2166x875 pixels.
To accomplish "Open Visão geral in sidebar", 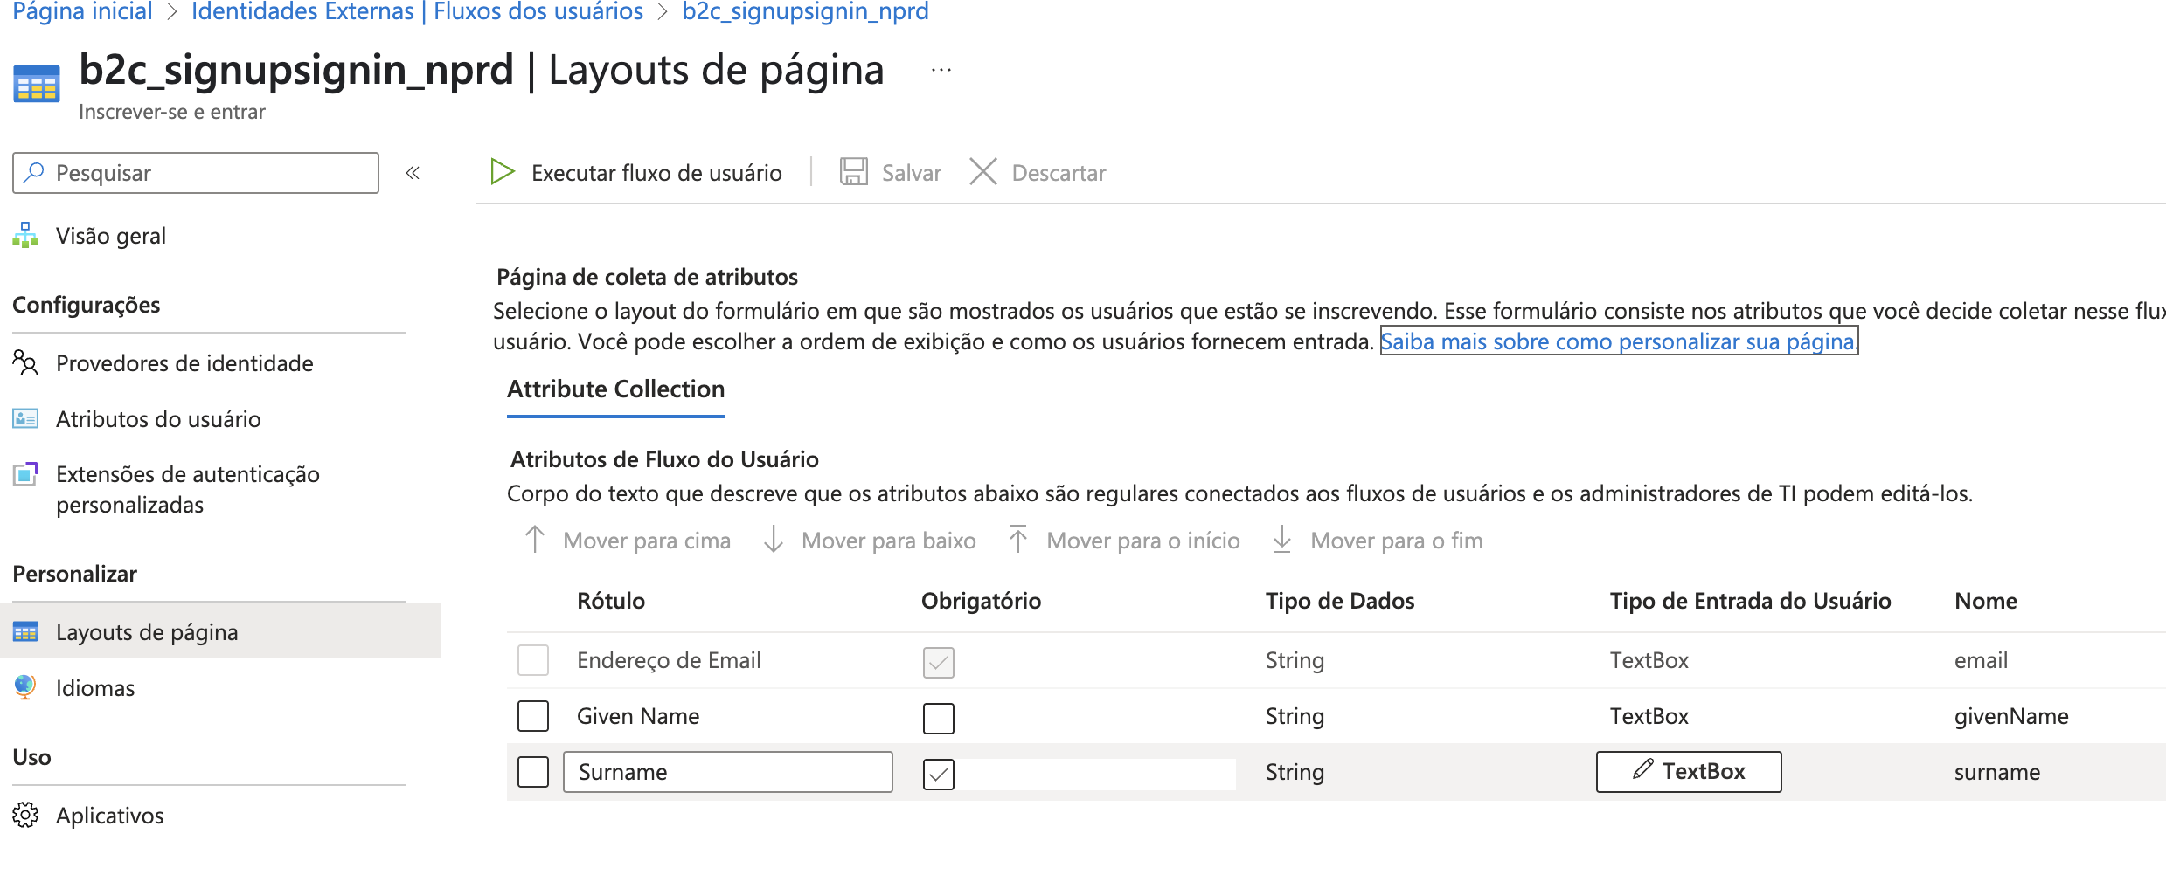I will (x=111, y=236).
